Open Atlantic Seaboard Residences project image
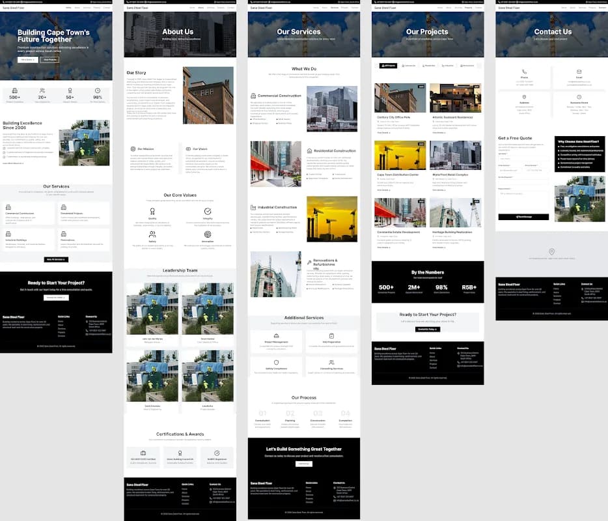 tap(456, 98)
